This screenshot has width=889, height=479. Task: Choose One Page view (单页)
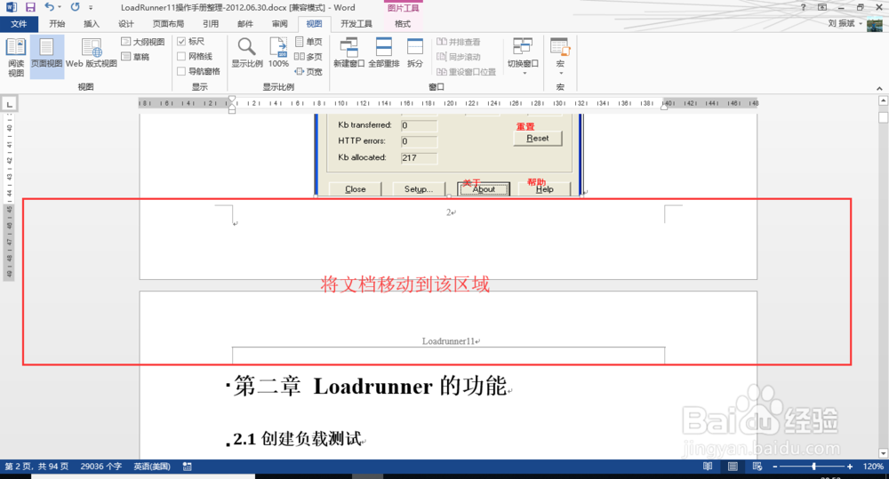click(308, 42)
